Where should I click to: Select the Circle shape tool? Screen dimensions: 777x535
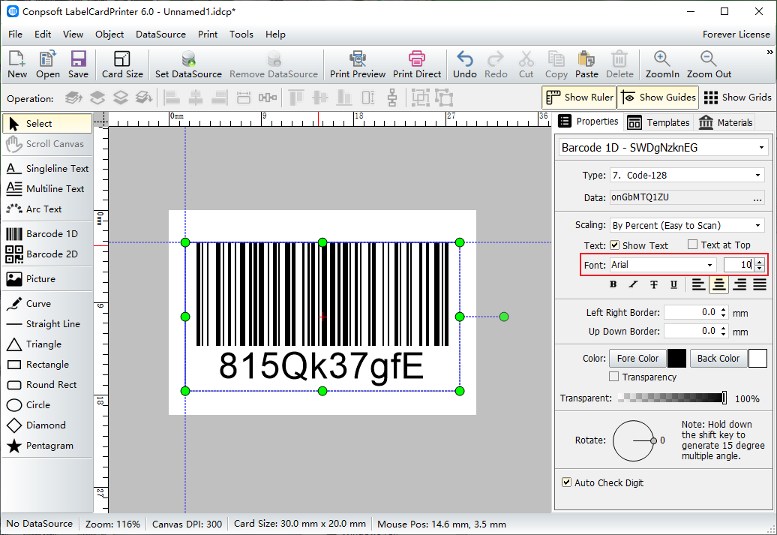point(47,405)
